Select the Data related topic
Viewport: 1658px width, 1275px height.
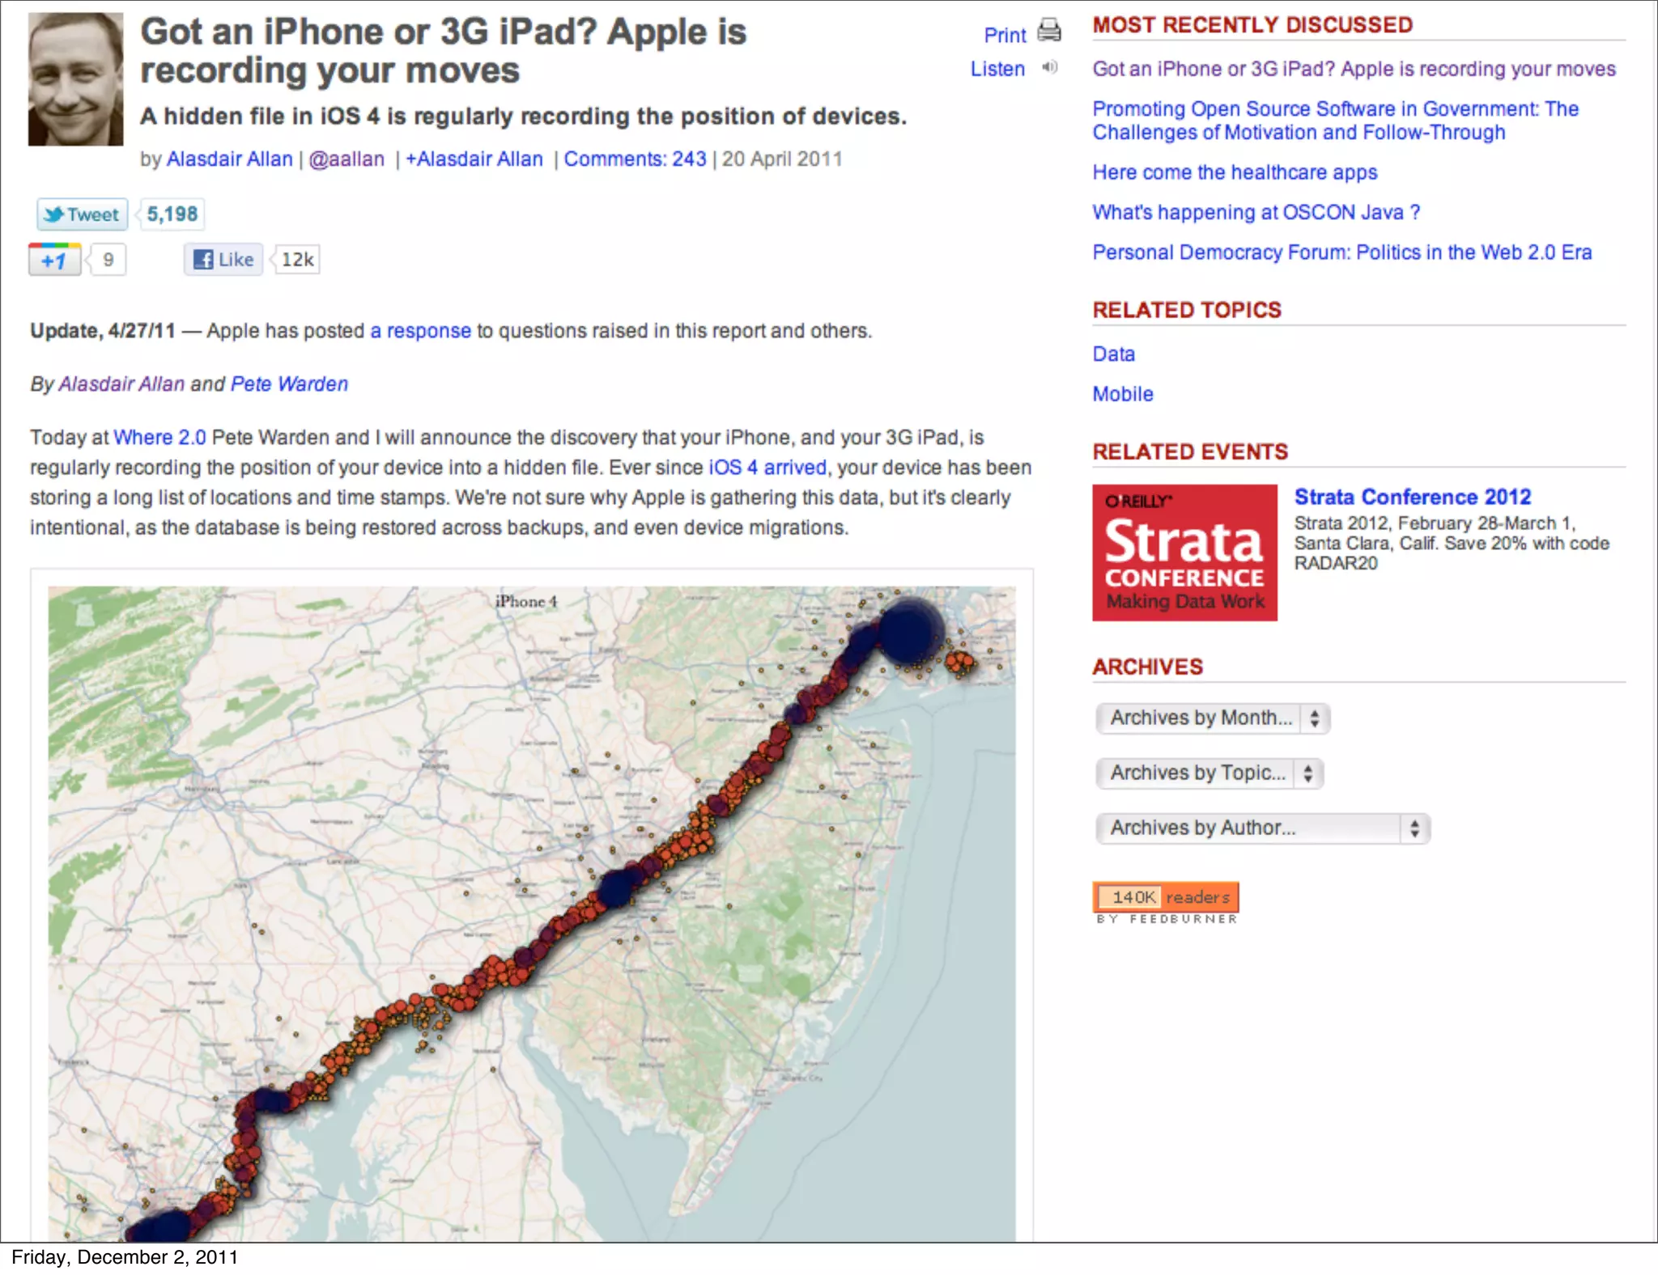tap(1113, 354)
